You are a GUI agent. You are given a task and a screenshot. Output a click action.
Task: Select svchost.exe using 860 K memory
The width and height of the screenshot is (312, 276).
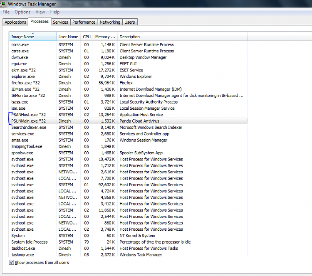pos(129,223)
